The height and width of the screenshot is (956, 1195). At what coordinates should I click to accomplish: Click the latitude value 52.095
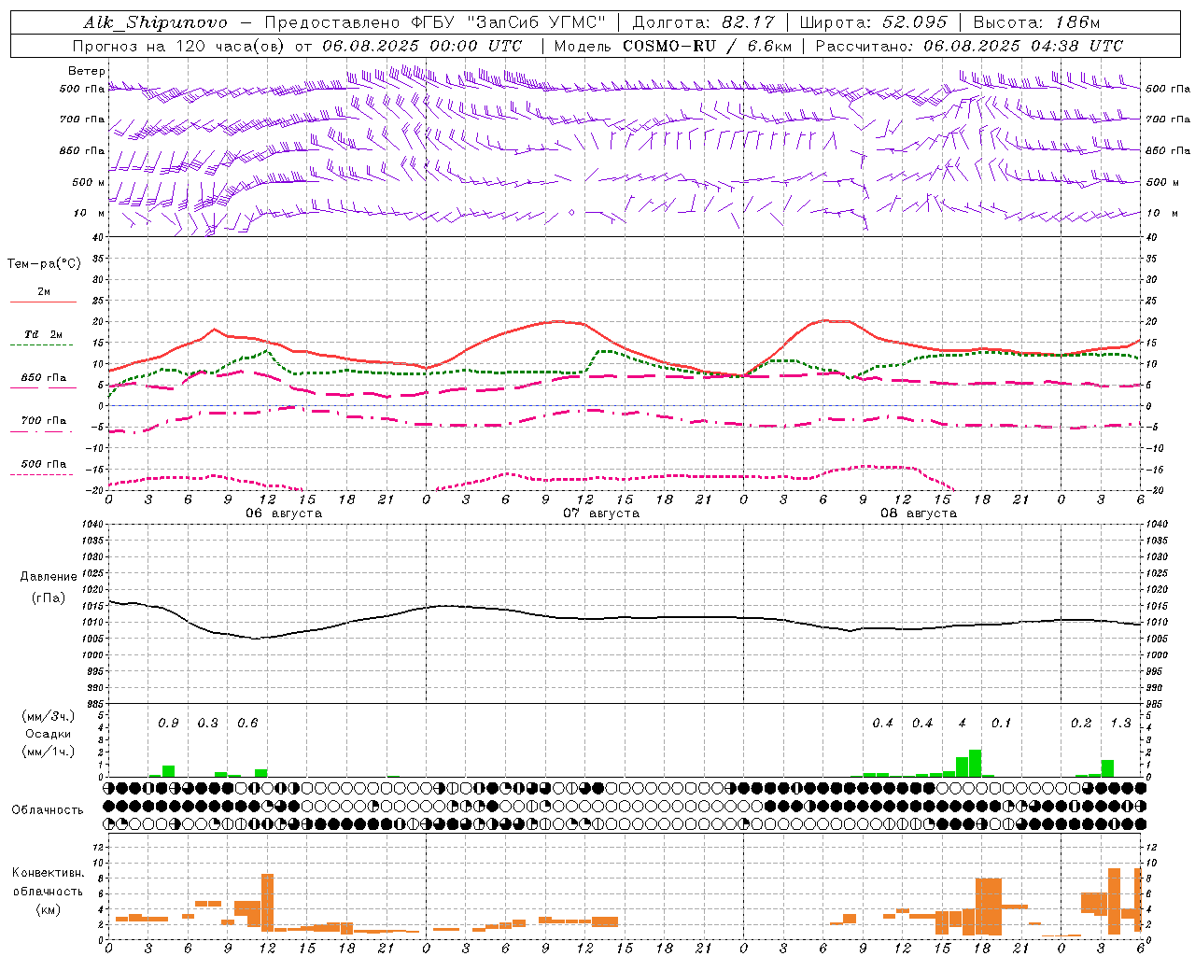click(913, 22)
